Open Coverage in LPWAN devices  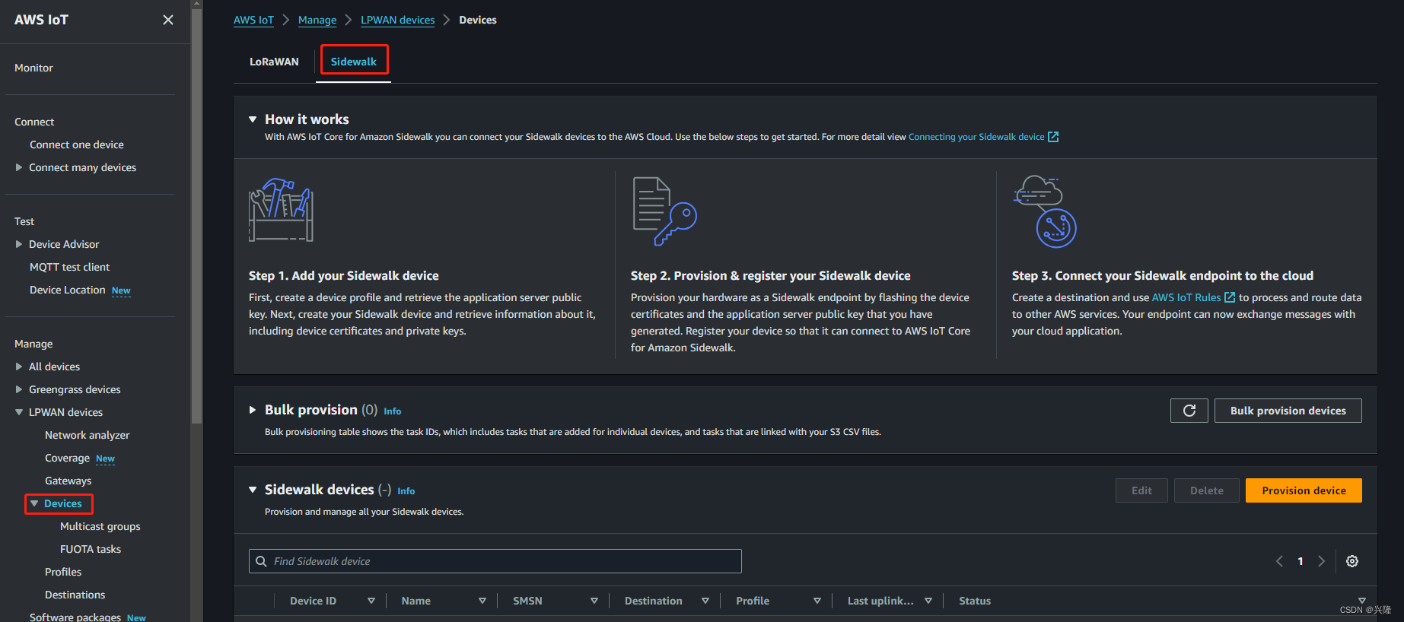click(67, 458)
